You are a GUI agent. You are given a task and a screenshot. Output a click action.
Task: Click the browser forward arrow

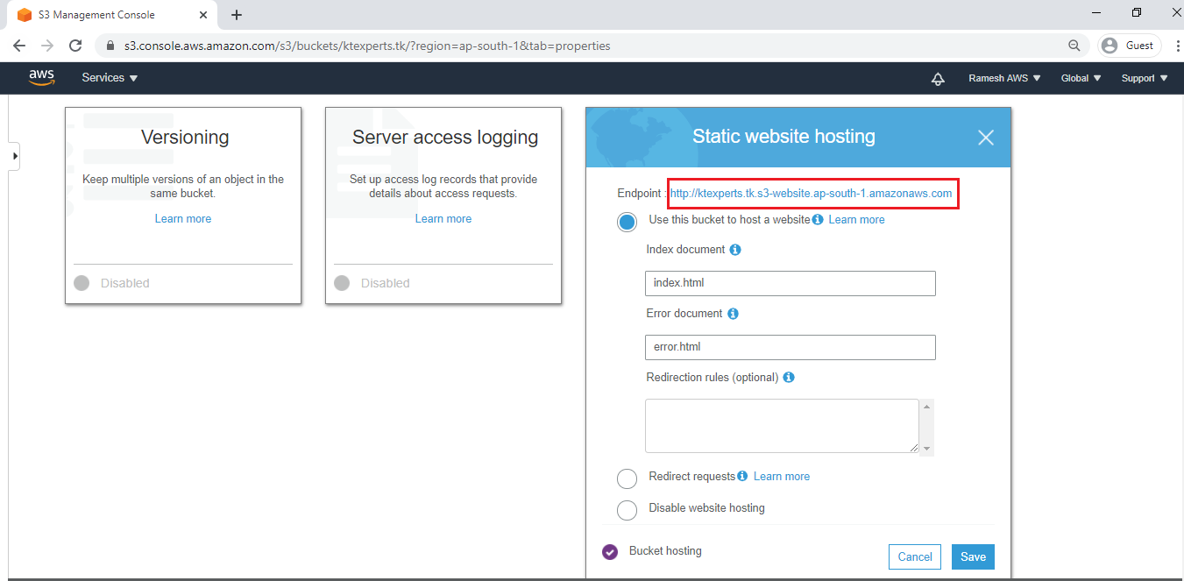click(x=47, y=46)
